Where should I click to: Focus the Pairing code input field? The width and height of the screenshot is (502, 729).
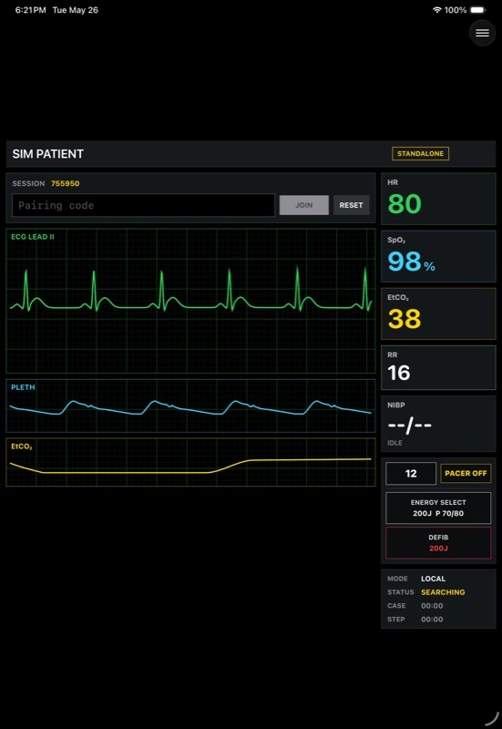[143, 205]
